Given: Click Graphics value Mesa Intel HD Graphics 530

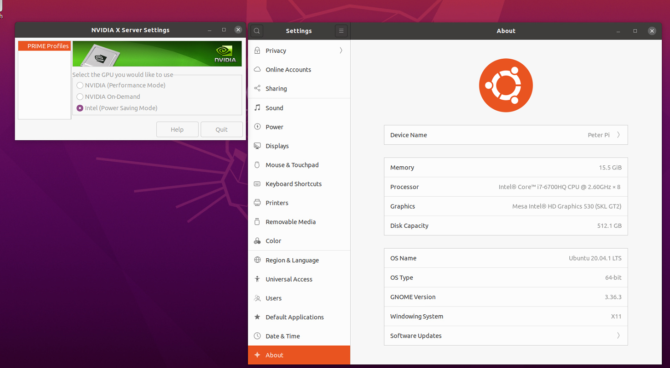Looking at the screenshot, I should [567, 206].
